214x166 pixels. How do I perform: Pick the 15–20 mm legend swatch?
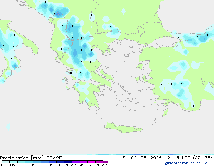52,162
